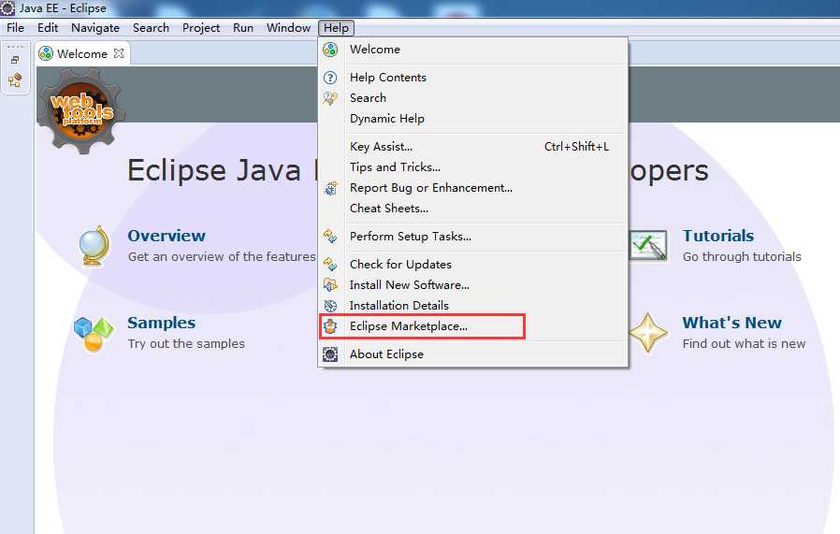Open the Run menu
840x534 pixels.
click(x=243, y=28)
